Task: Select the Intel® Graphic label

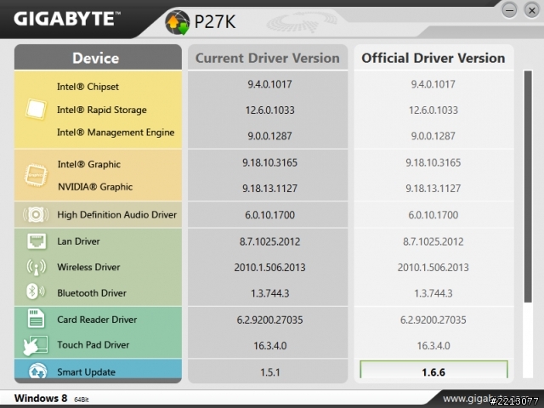Action: [89, 164]
